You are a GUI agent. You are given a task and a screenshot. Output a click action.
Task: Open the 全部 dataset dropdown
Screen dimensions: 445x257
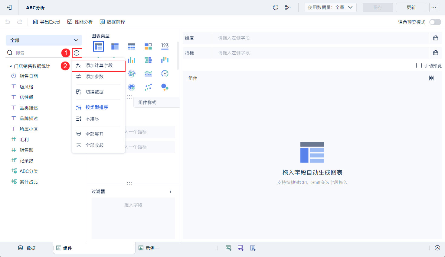44,40
